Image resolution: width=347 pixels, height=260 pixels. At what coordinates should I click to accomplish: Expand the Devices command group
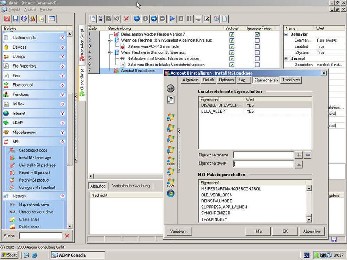62,47
